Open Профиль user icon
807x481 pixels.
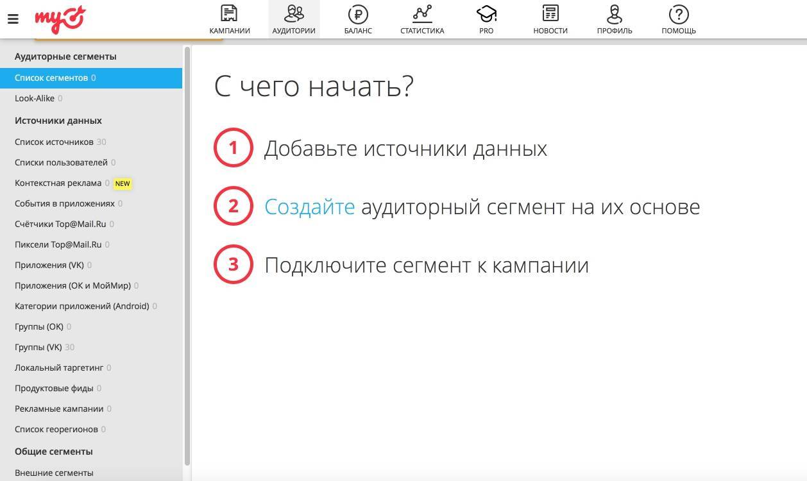[x=615, y=13]
